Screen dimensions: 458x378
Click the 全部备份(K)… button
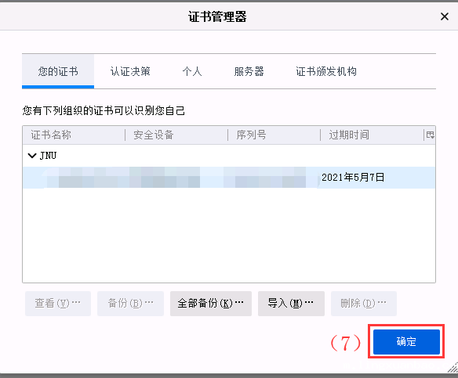click(x=211, y=304)
